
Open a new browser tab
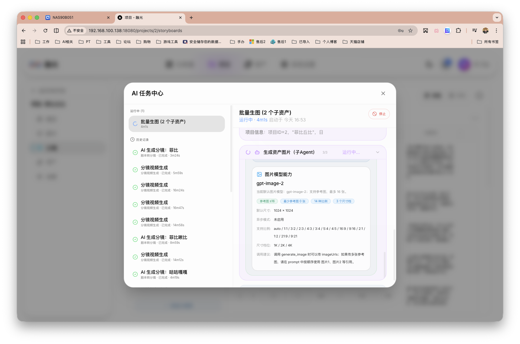pyautogui.click(x=191, y=18)
